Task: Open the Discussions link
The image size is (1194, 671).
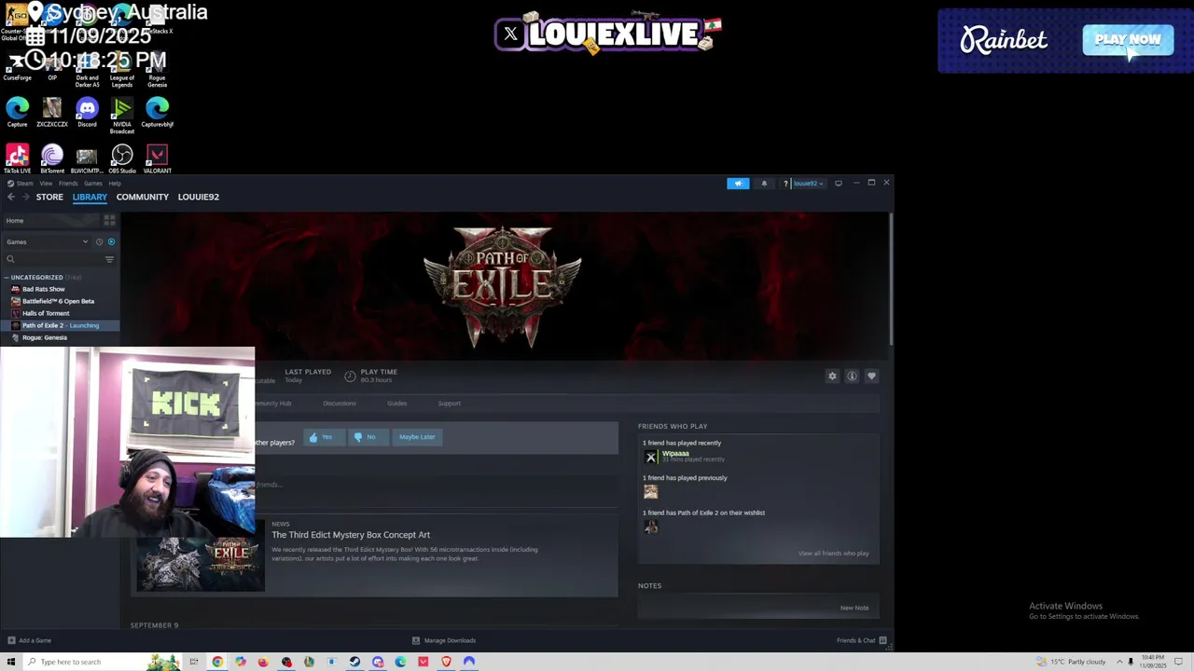Action: pyautogui.click(x=340, y=404)
